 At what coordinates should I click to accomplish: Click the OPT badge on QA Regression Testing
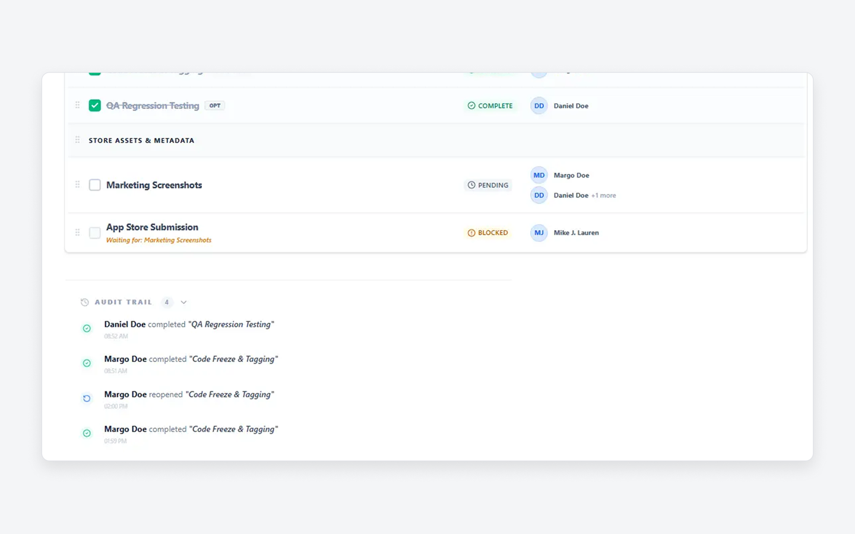click(x=214, y=105)
